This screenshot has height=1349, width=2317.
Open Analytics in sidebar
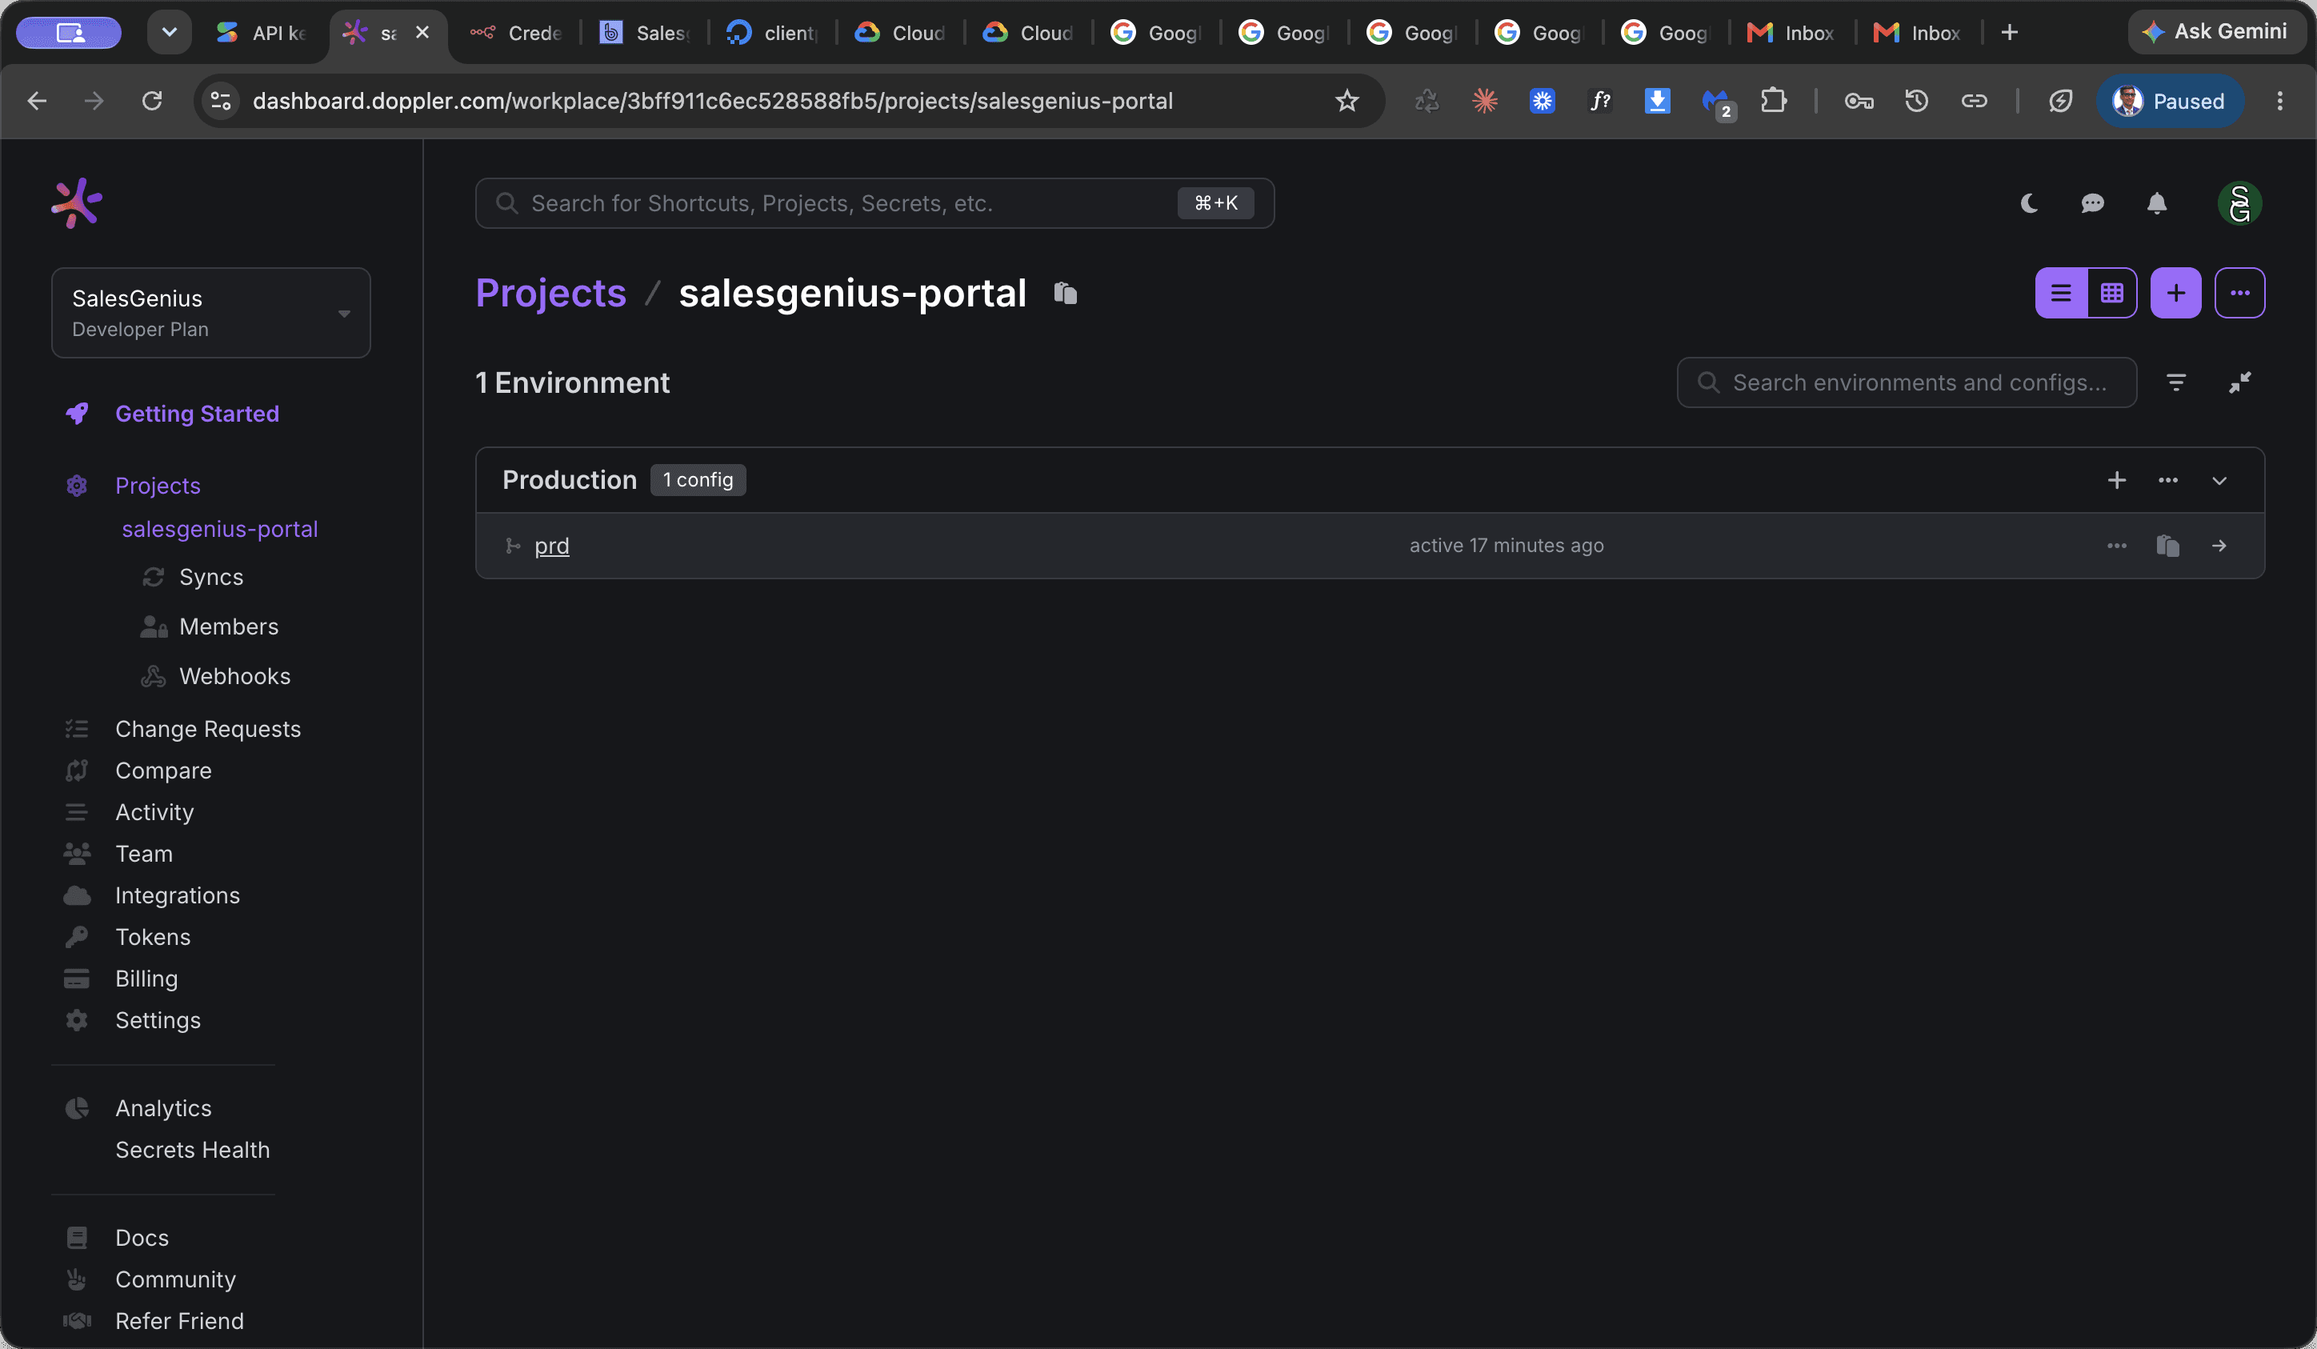point(162,1108)
